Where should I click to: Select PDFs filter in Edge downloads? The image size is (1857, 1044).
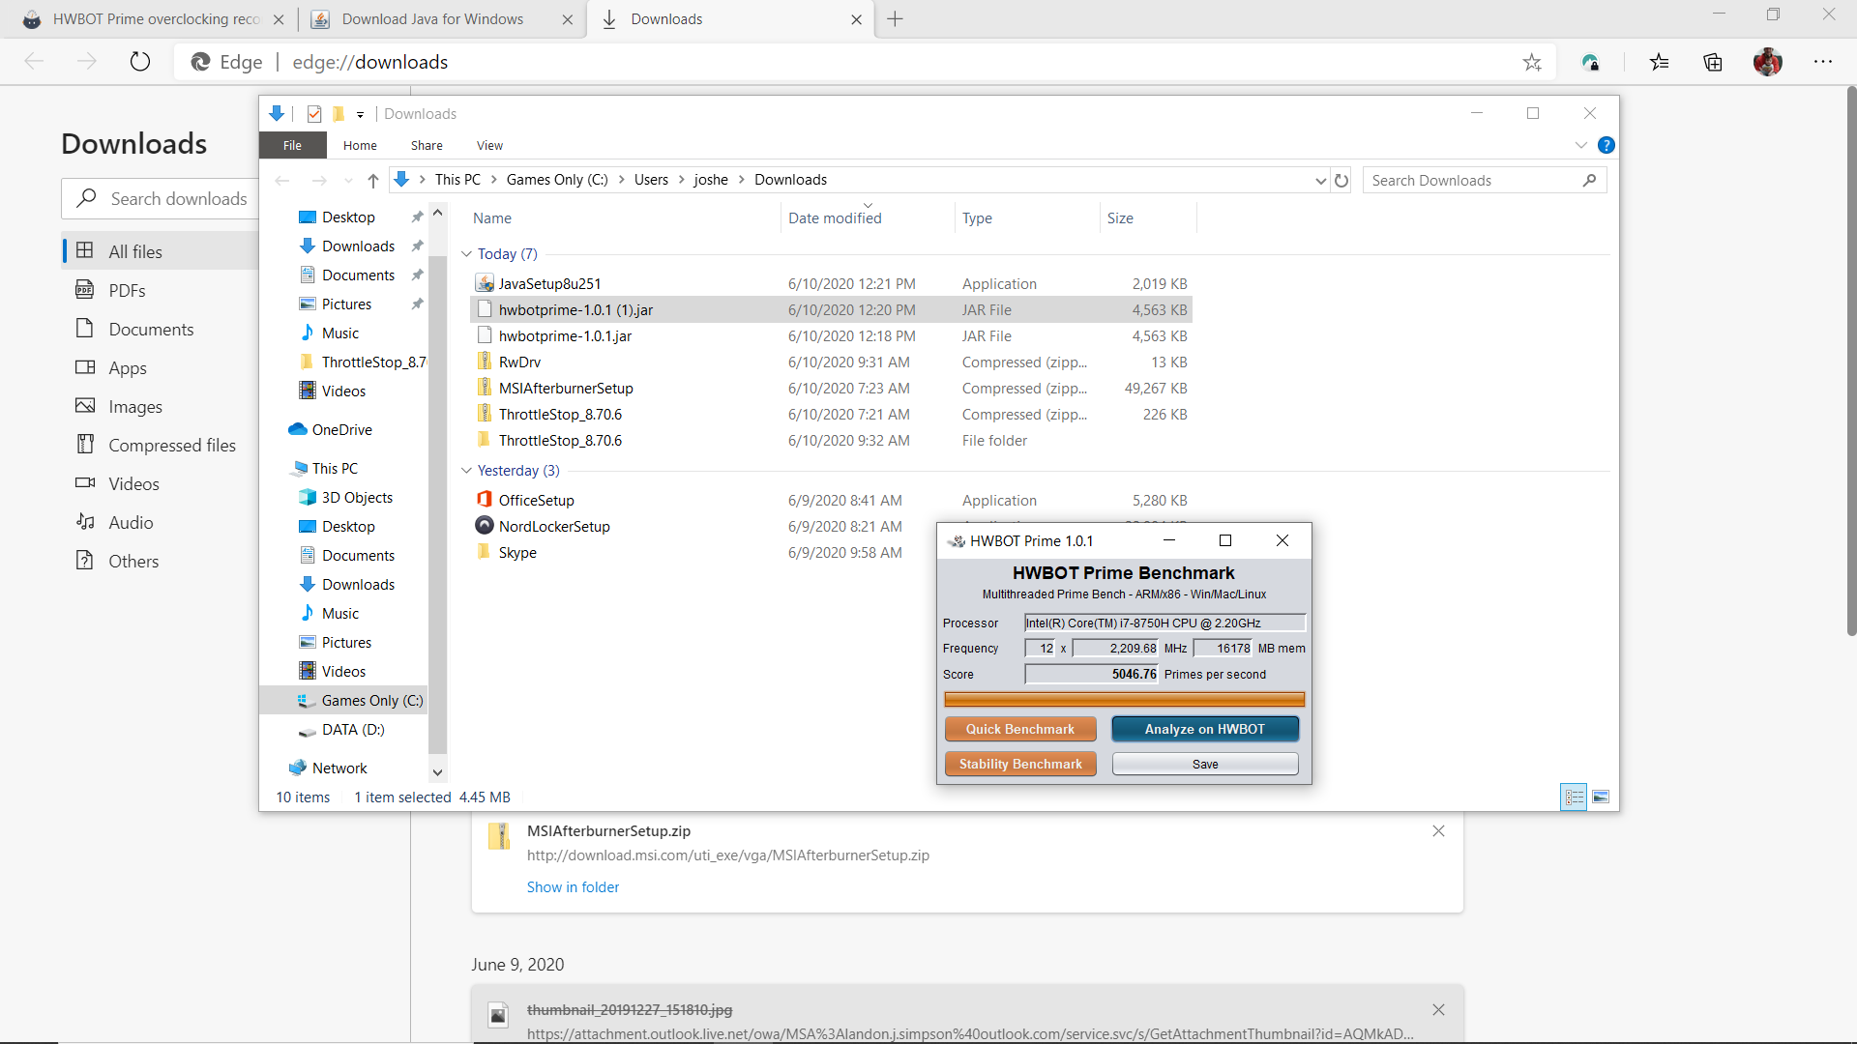(x=127, y=290)
